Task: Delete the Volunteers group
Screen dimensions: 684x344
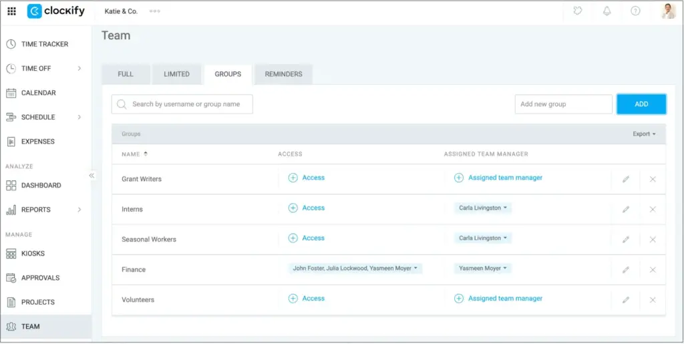Action: pyautogui.click(x=653, y=300)
